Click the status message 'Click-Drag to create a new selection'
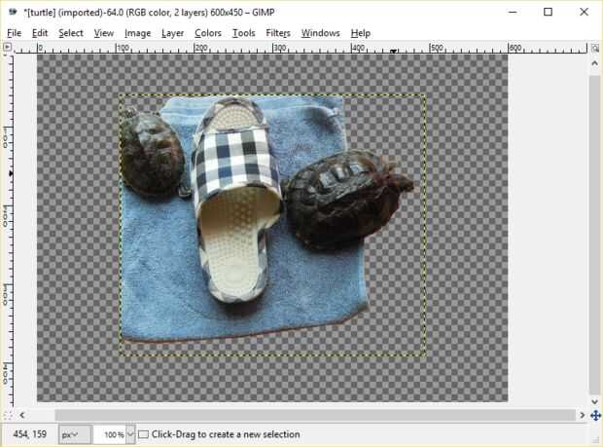 tap(226, 434)
